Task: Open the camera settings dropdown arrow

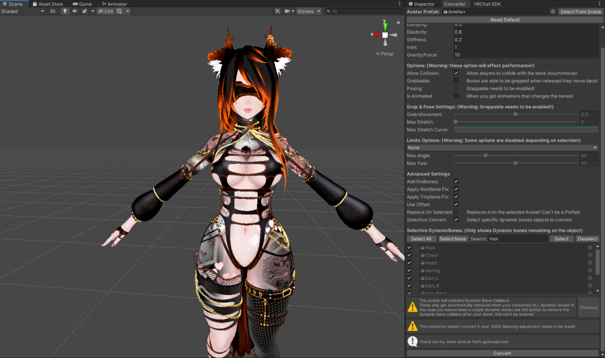Action: pos(293,11)
